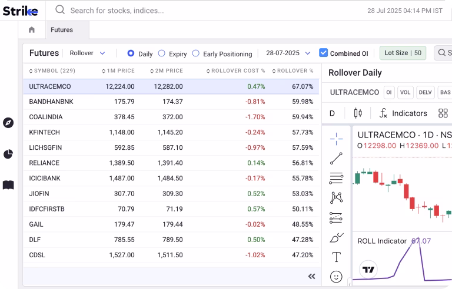Select the trend line drawing tool
The image size is (452, 289).
336,158
